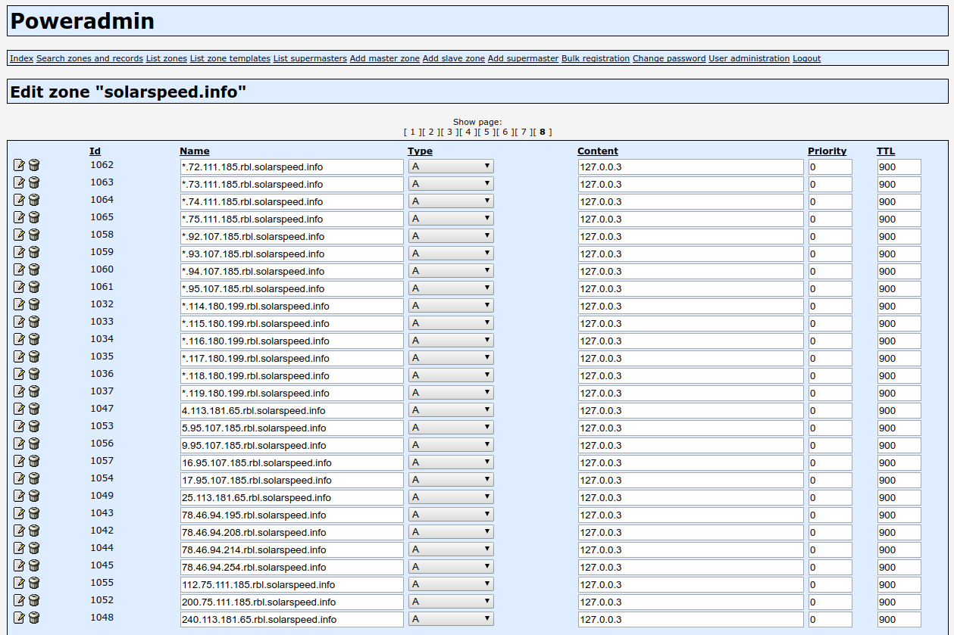Open Add supermaster page
Viewport: 954px width, 635px height.
click(x=523, y=58)
